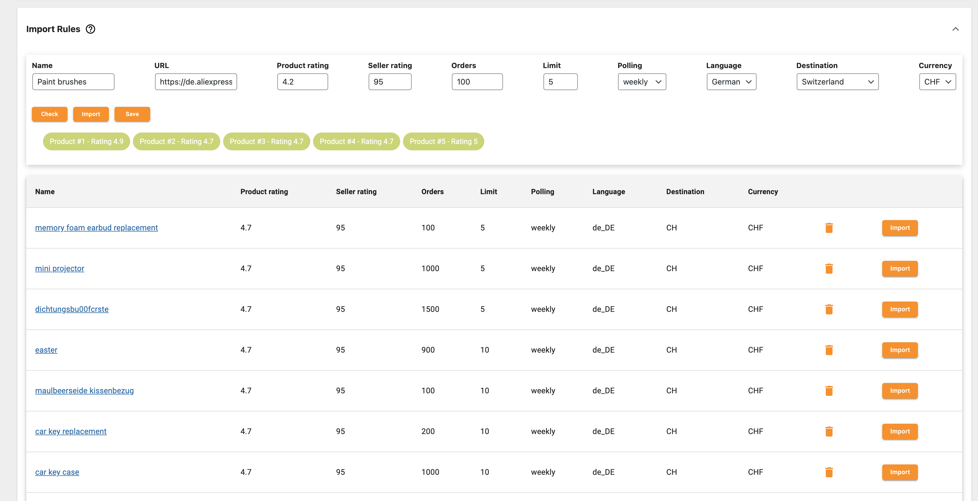This screenshot has width=978, height=501.
Task: Focus the Orders field showing 100
Action: [477, 82]
